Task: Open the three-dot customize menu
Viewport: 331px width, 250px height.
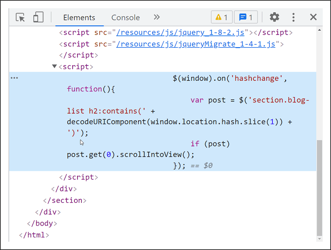Action: point(293,17)
